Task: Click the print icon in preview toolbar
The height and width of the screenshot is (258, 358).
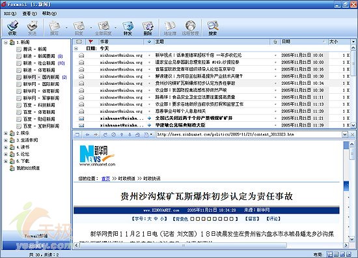Action: coord(138,135)
